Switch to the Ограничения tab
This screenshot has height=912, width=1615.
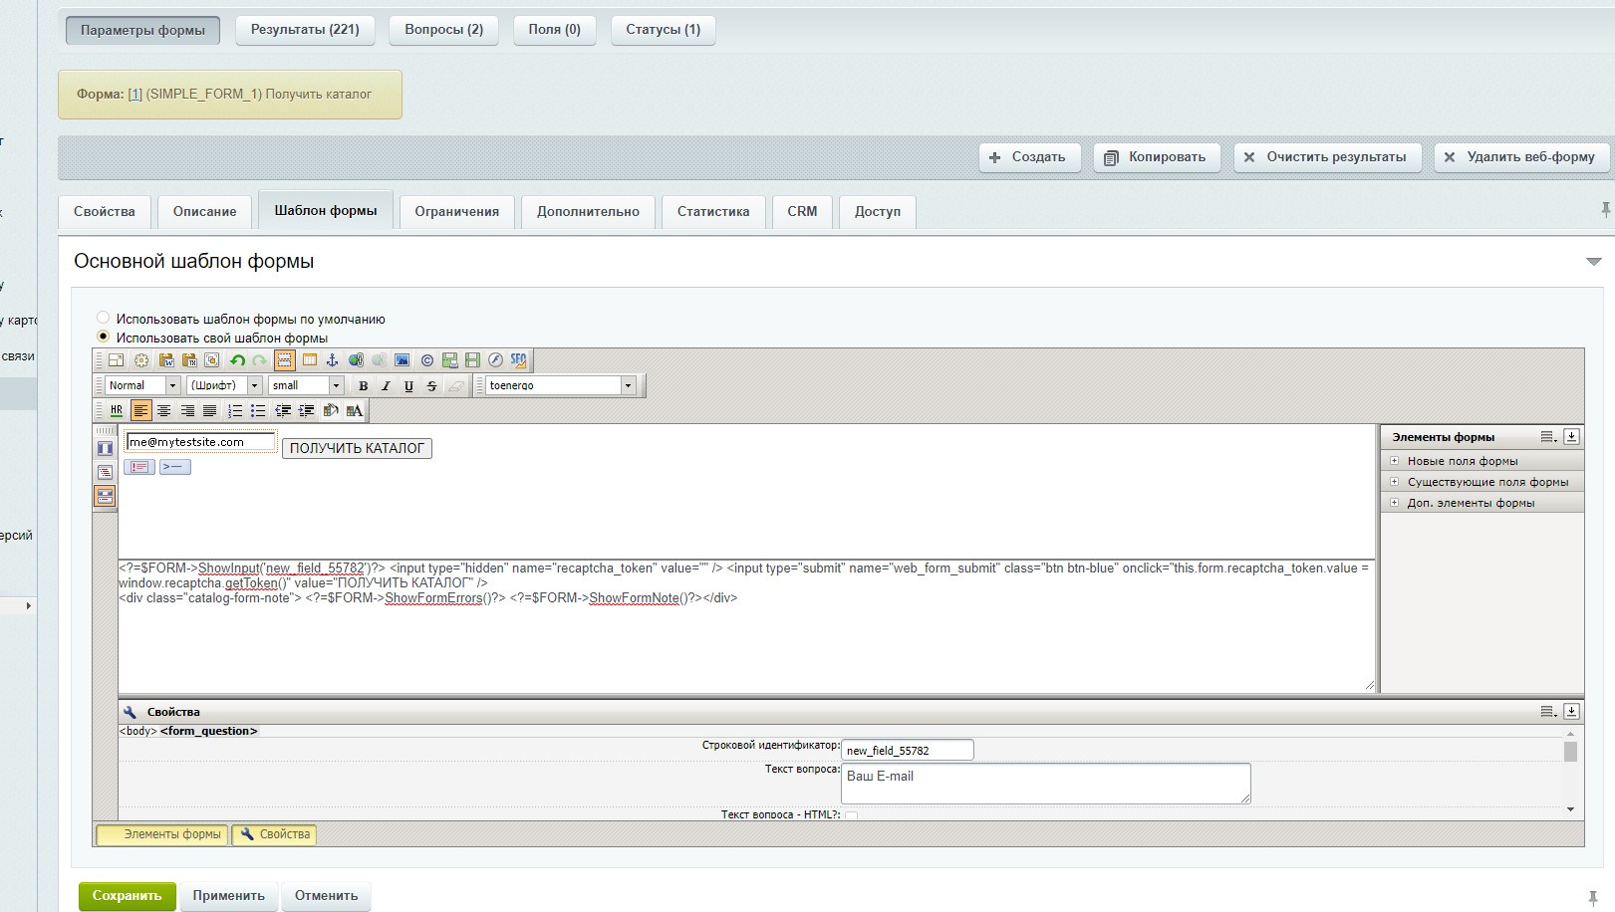457,211
